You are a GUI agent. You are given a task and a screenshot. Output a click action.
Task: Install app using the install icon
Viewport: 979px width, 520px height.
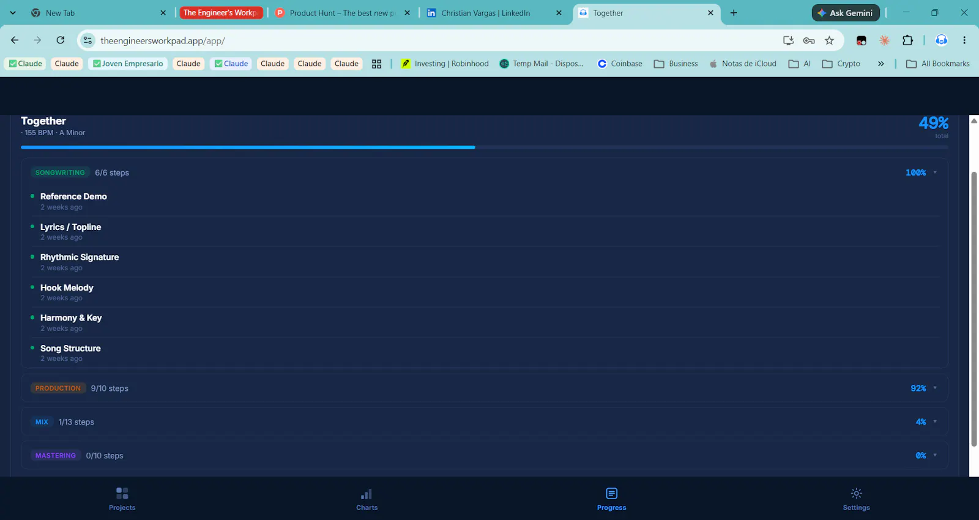[788, 40]
